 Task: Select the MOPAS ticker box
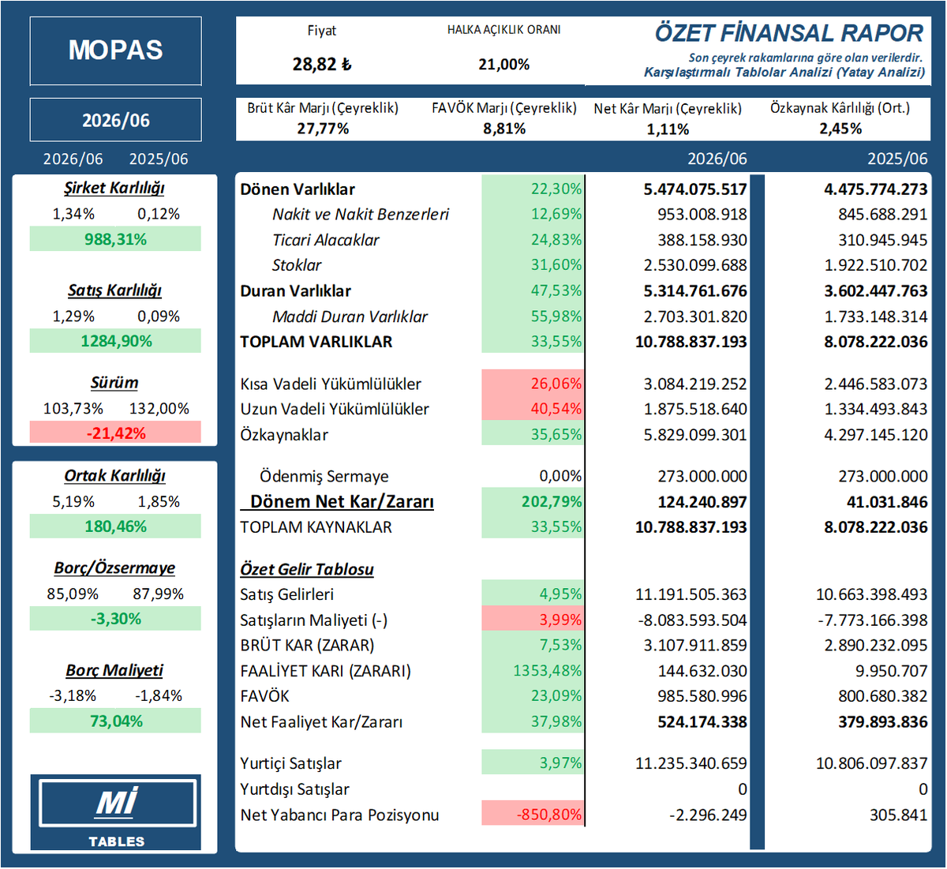(116, 51)
